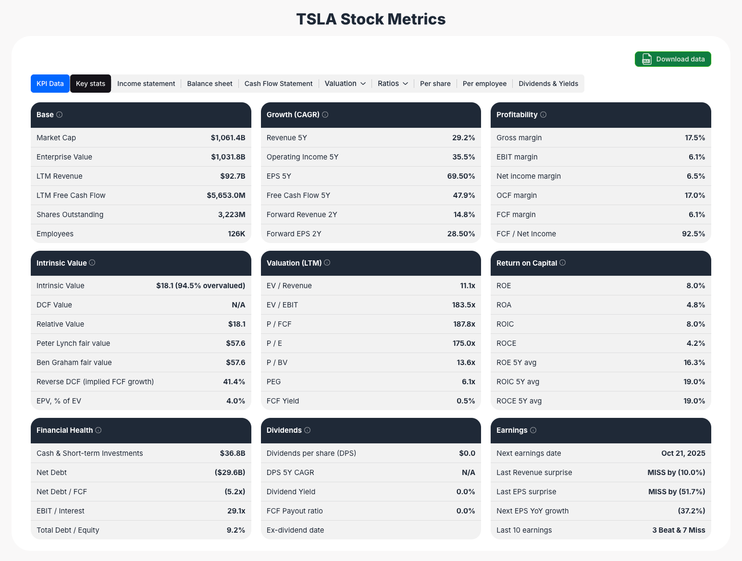The width and height of the screenshot is (742, 561).
Task: Click the Download data button
Action: pos(673,59)
